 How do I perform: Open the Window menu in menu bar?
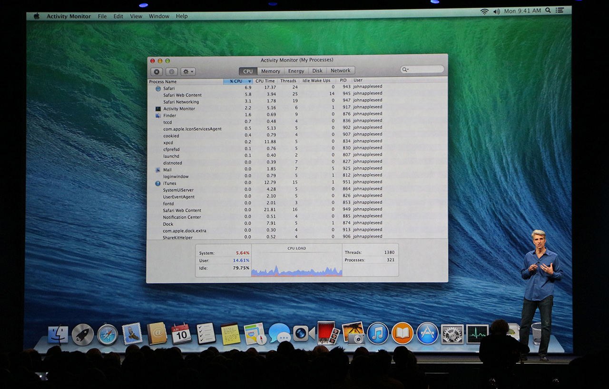pos(159,16)
